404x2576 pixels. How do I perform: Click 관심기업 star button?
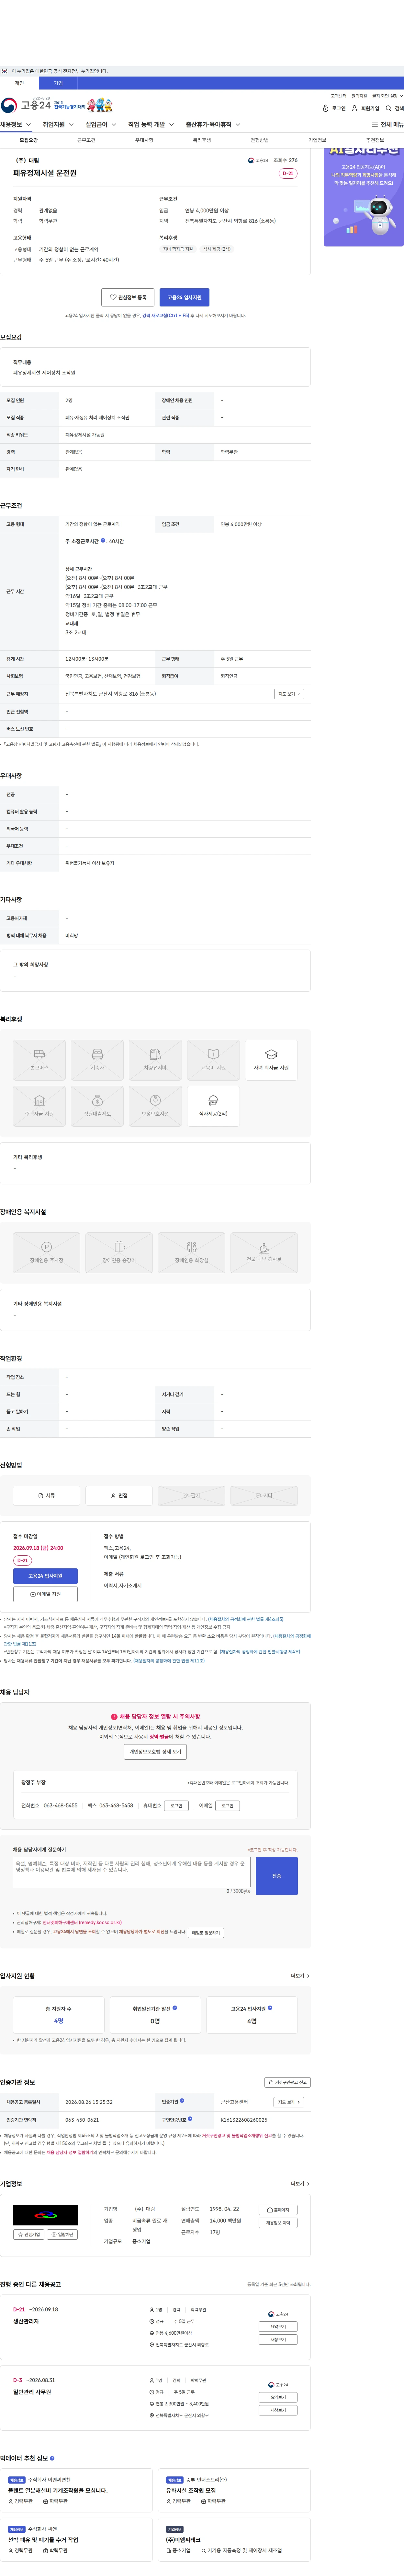tap(29, 2234)
